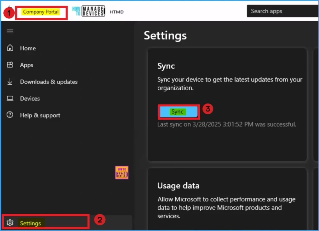Click the Help & support question icon
This screenshot has width=319, height=231.
10,115
